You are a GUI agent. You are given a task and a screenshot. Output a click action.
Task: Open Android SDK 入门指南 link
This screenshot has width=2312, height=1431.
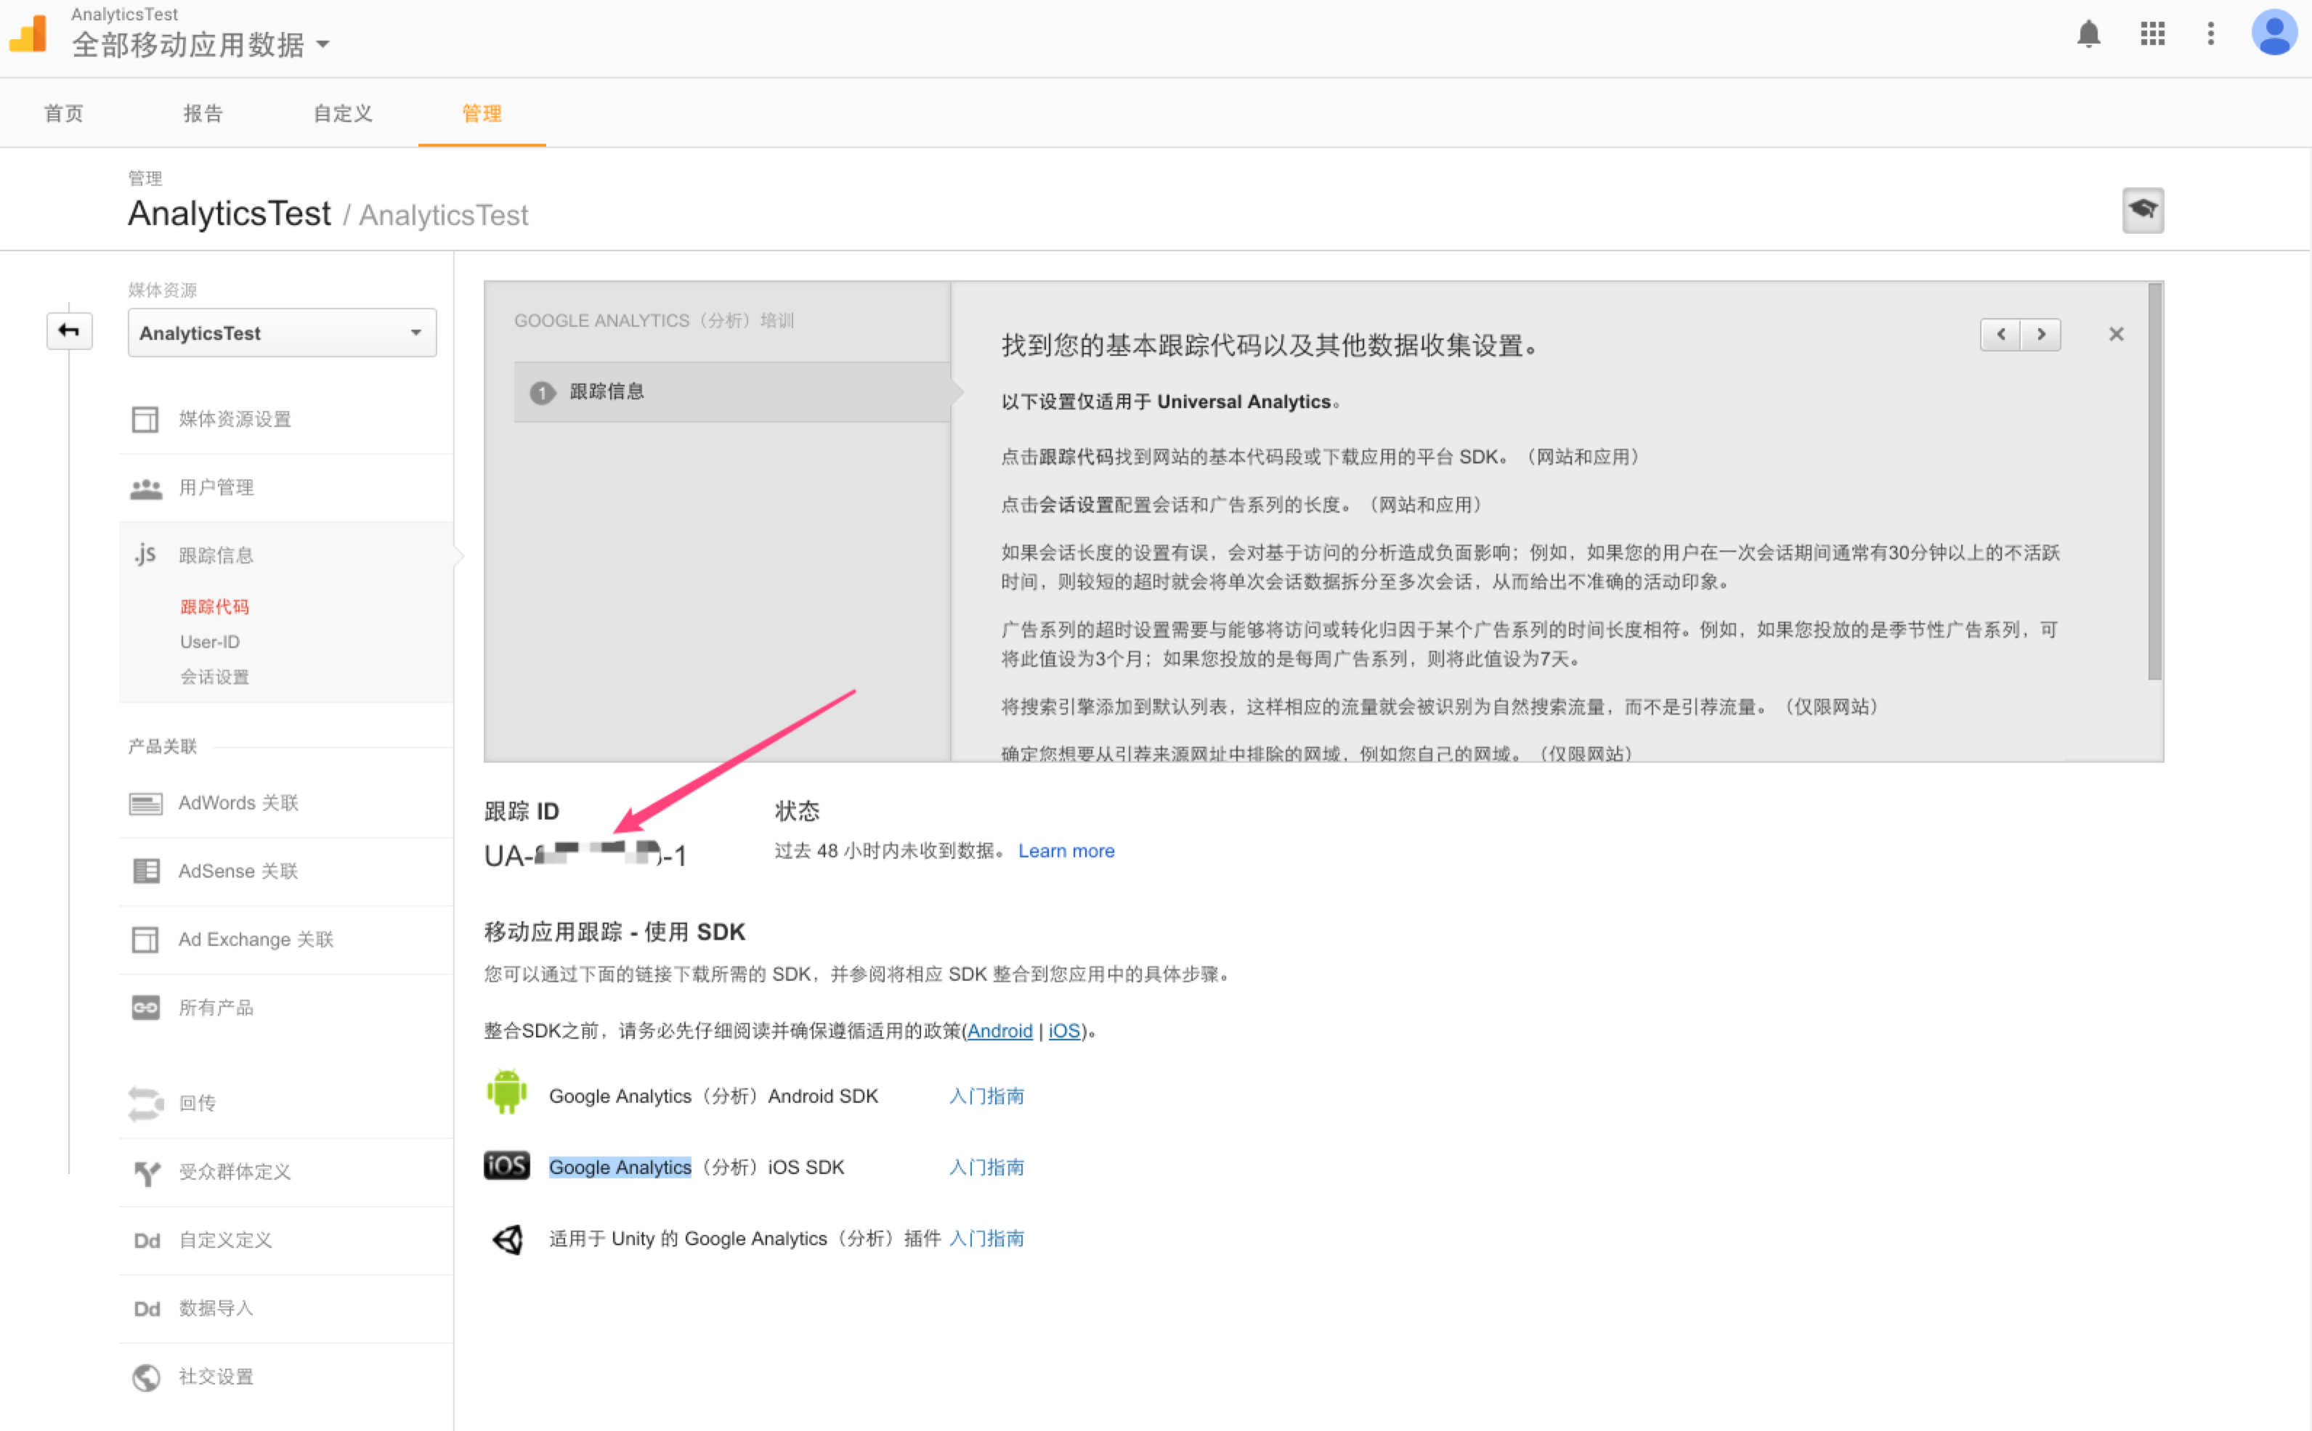point(986,1096)
